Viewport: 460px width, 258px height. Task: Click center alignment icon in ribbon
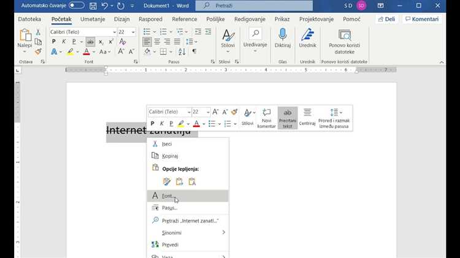coord(157,42)
